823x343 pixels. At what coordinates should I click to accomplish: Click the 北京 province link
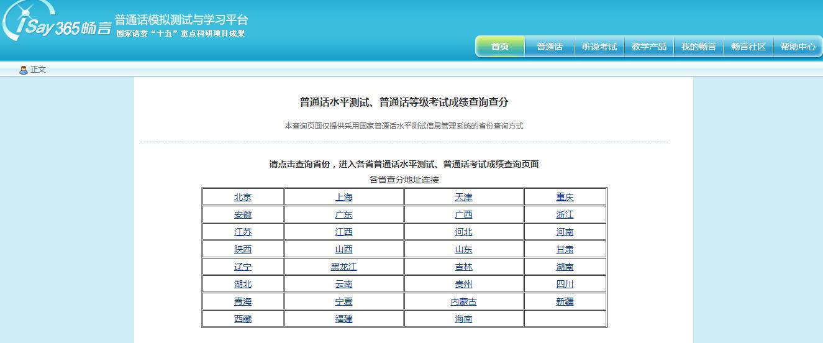[x=243, y=197]
